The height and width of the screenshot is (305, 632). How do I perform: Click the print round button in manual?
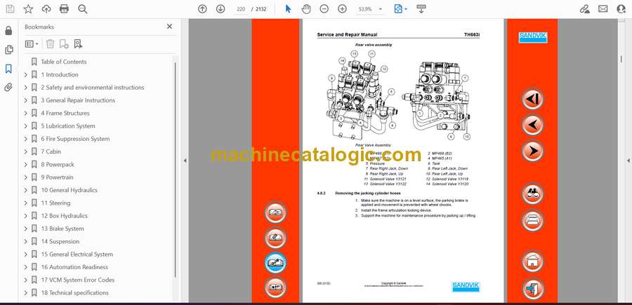[532, 220]
